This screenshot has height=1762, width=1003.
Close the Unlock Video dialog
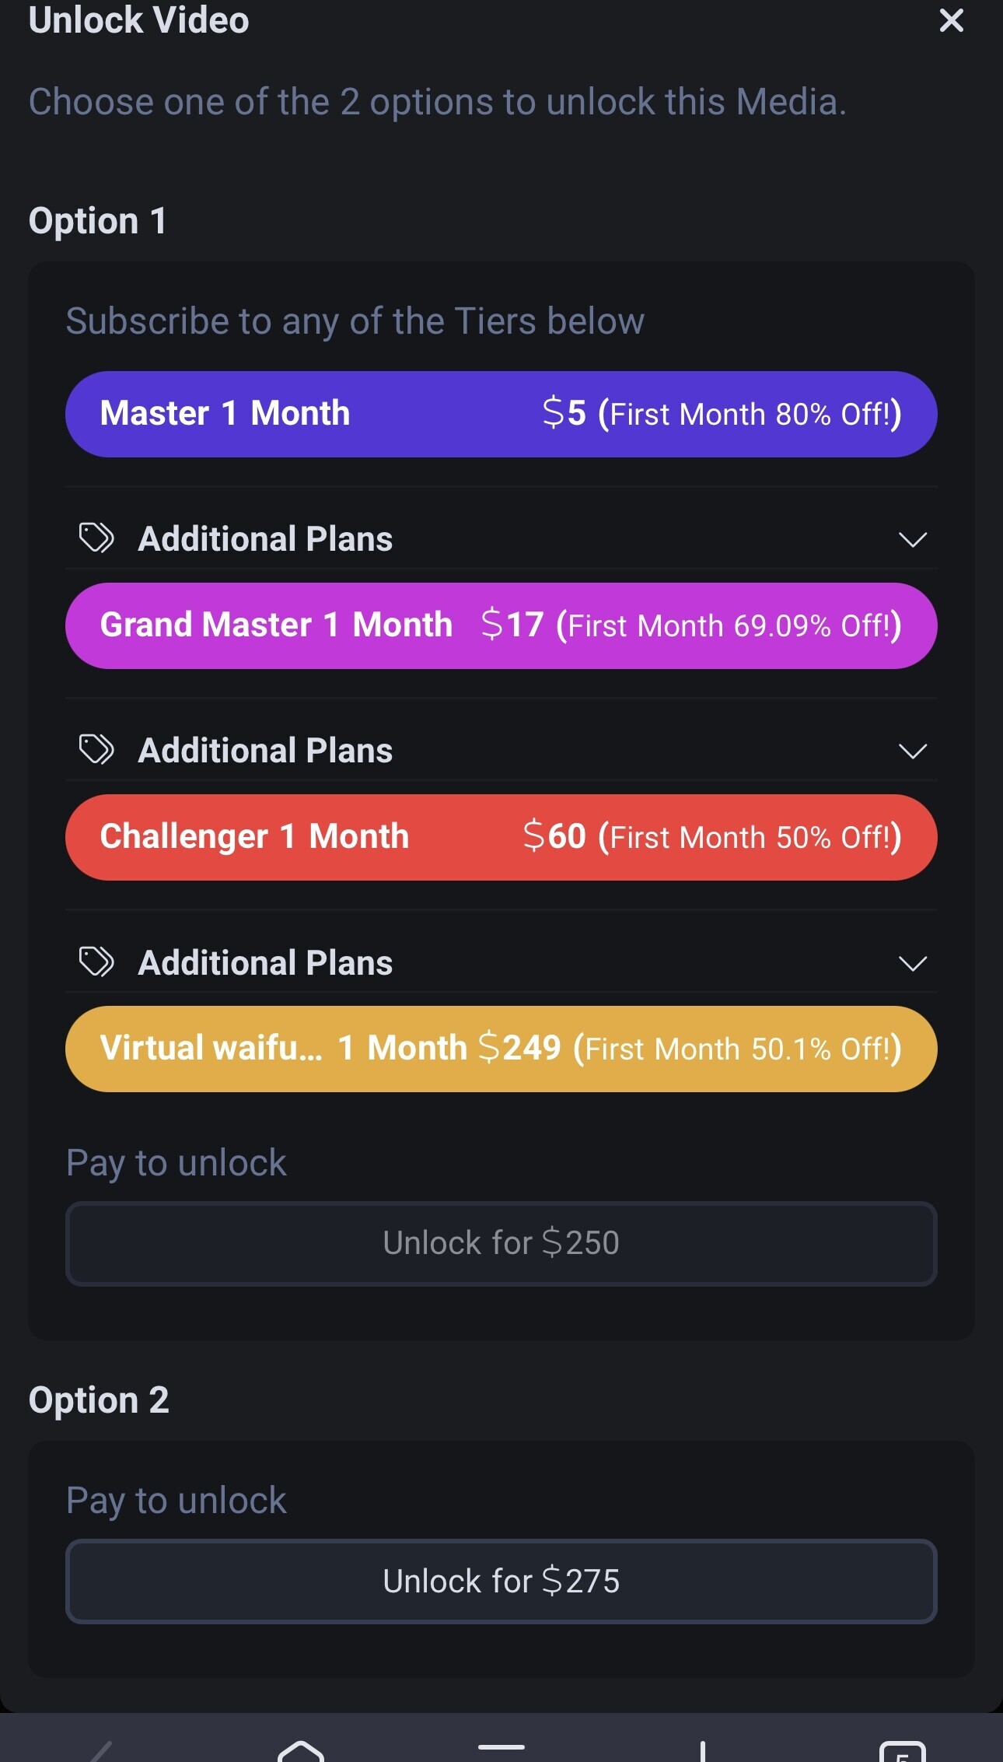click(x=951, y=20)
